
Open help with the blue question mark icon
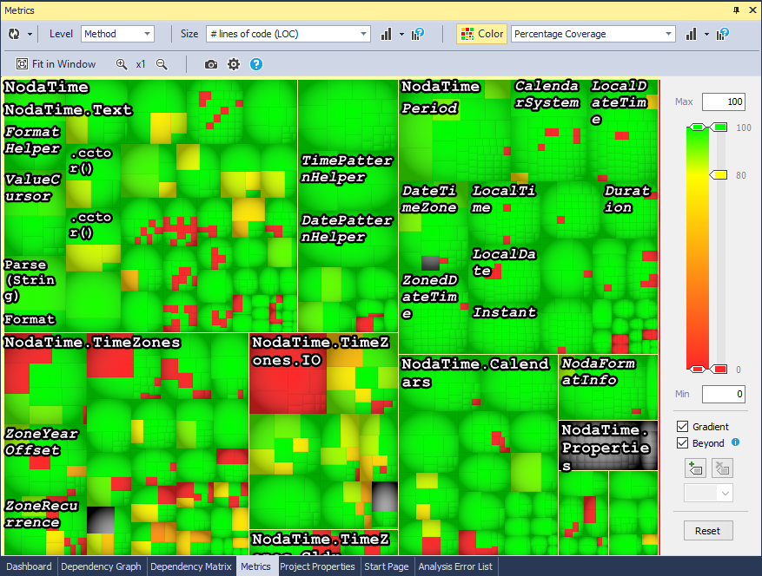pyautogui.click(x=256, y=64)
